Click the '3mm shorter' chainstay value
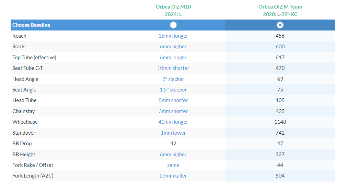Viewport: 347px width, 183px height. 173,111
